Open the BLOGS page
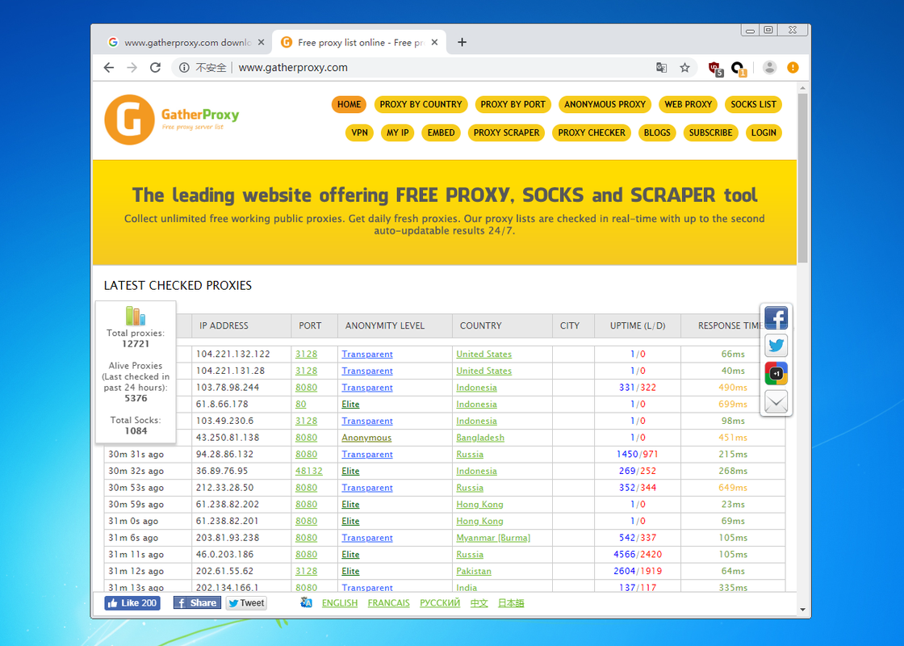 tap(657, 132)
